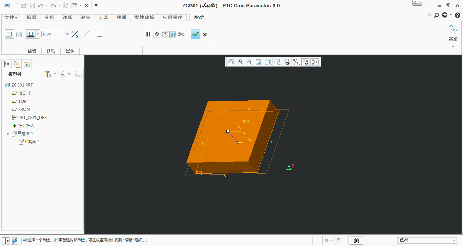Click the zoom in icon
The image size is (463, 246).
click(x=240, y=62)
